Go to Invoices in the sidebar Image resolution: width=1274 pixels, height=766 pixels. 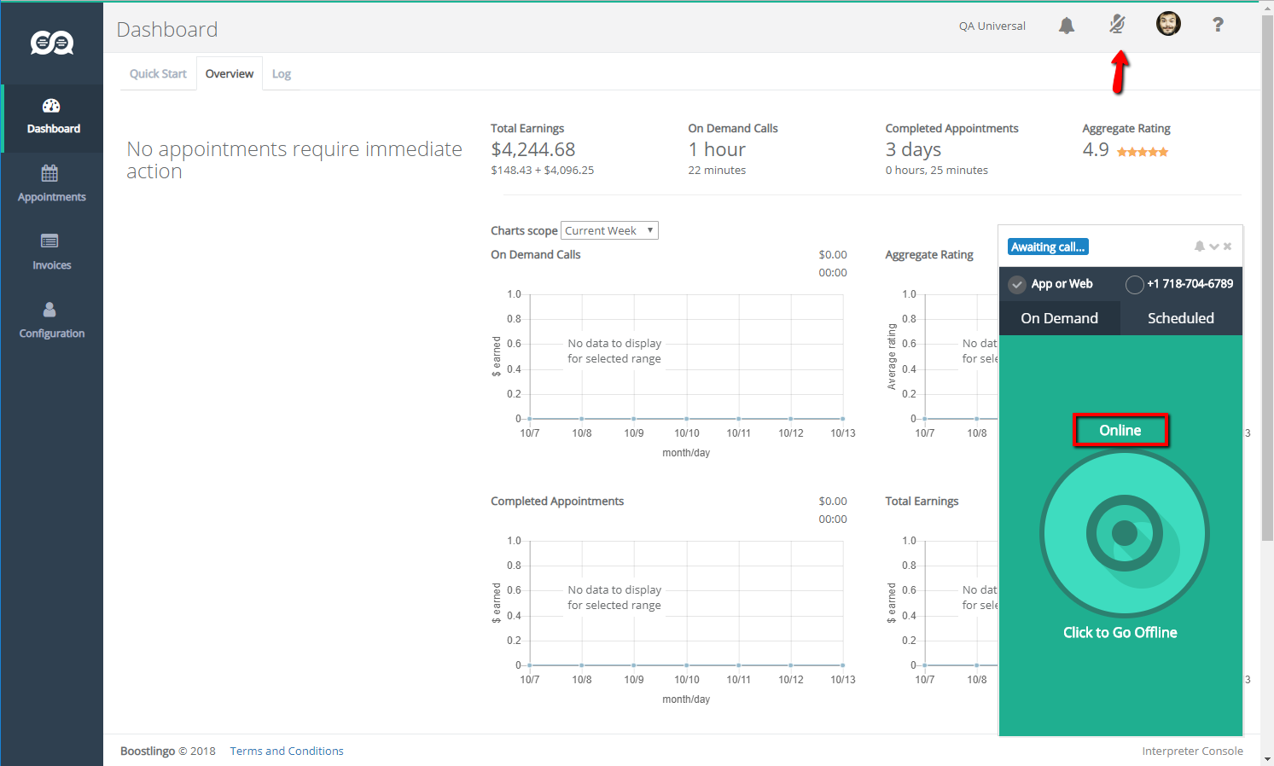coord(52,253)
